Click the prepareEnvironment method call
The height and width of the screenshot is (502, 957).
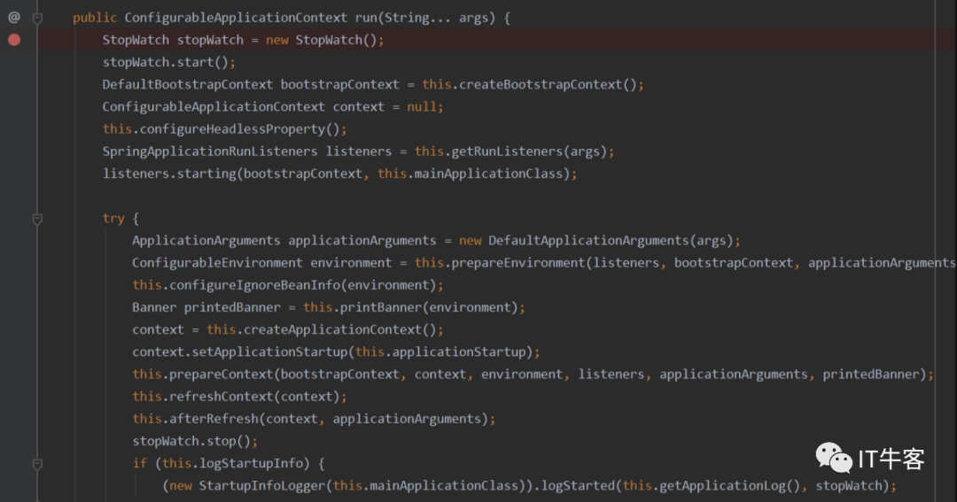517,263
